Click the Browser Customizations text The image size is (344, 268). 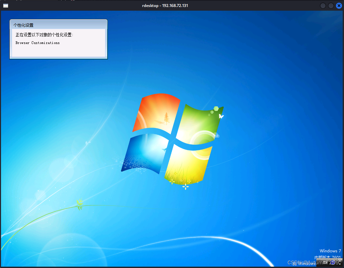point(37,43)
